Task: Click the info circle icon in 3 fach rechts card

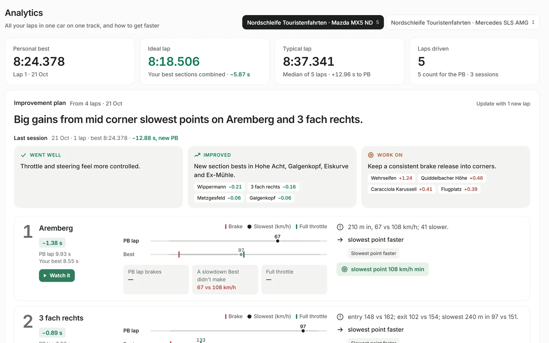Action: 340,317
